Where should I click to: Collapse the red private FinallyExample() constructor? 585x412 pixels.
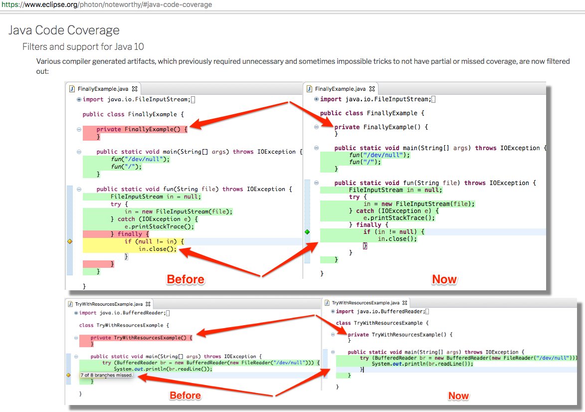(x=79, y=129)
